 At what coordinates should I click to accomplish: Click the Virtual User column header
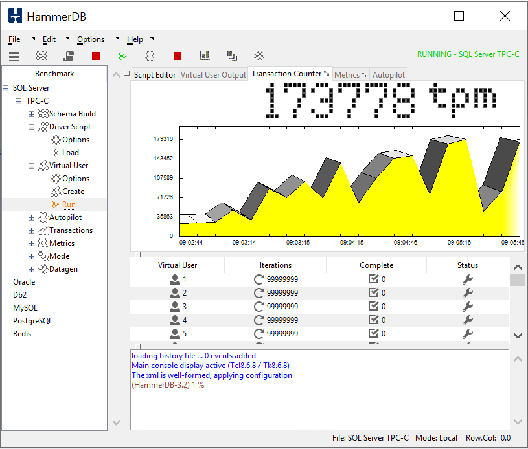coord(178,265)
